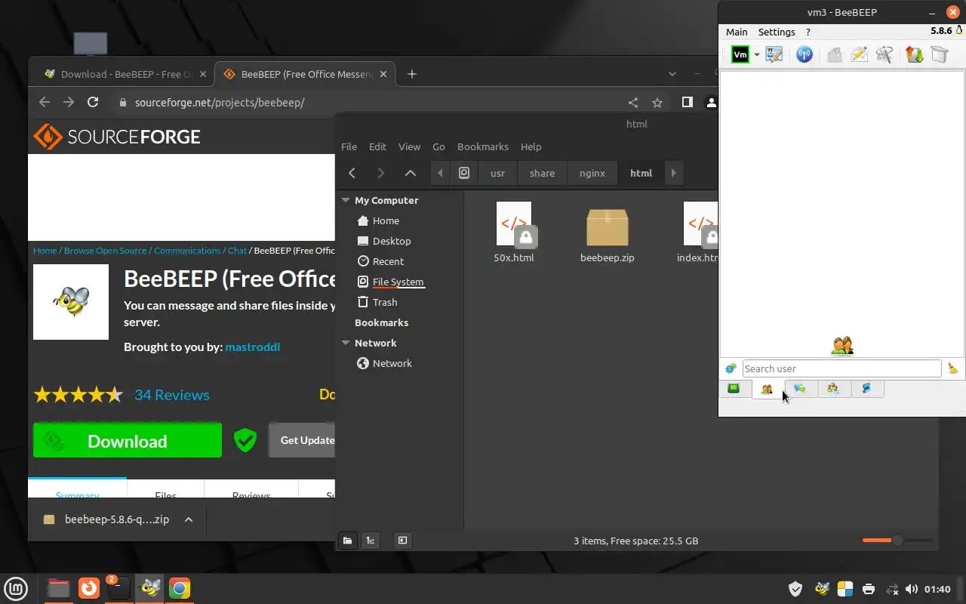Open the Vm status dropdown arrow in BeeBEEP
The width and height of the screenshot is (966, 604).
[756, 55]
